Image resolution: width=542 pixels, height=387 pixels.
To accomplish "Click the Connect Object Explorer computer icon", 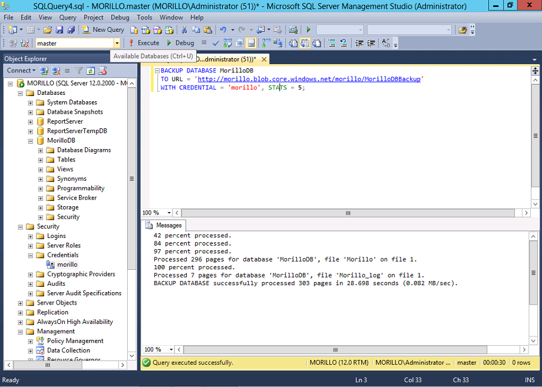I will click(x=44, y=71).
